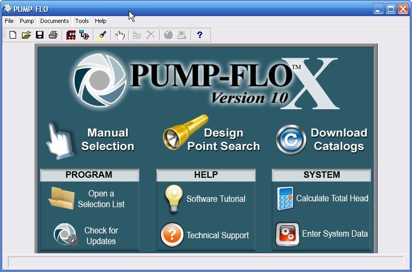Click the PUMP-FLO title bar app icon
The image size is (412, 272).
click(x=8, y=9)
